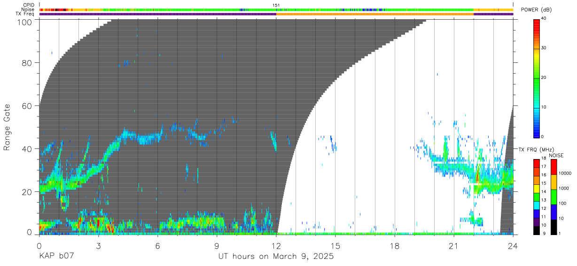
Task: Click the 'Range Gate' y-axis title
Action: [7, 128]
